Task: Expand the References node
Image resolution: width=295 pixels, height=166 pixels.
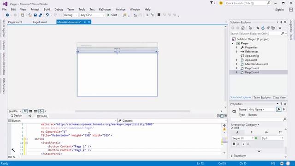Action: [x=236, y=52]
